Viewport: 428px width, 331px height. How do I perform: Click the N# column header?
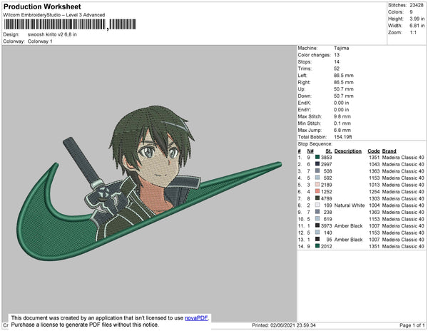point(310,151)
